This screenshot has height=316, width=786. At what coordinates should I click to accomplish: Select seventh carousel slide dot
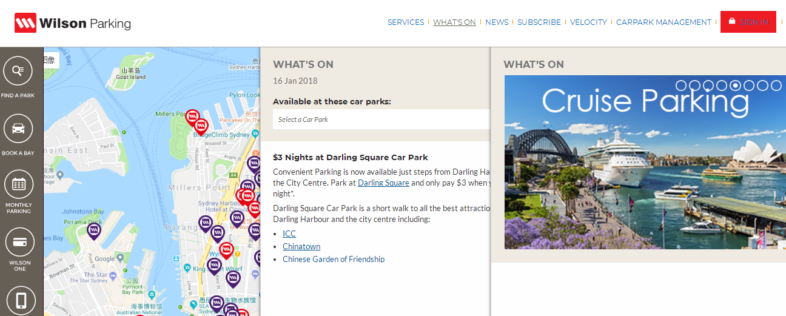click(x=763, y=86)
